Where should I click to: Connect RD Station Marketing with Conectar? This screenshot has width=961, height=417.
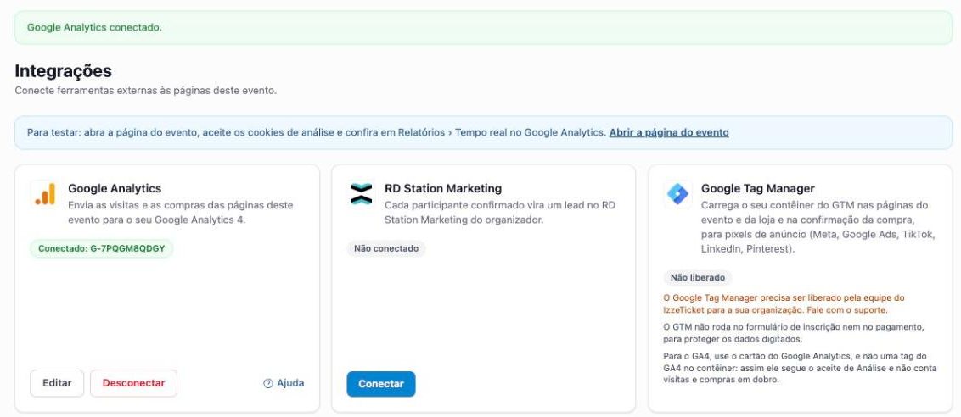coord(381,384)
